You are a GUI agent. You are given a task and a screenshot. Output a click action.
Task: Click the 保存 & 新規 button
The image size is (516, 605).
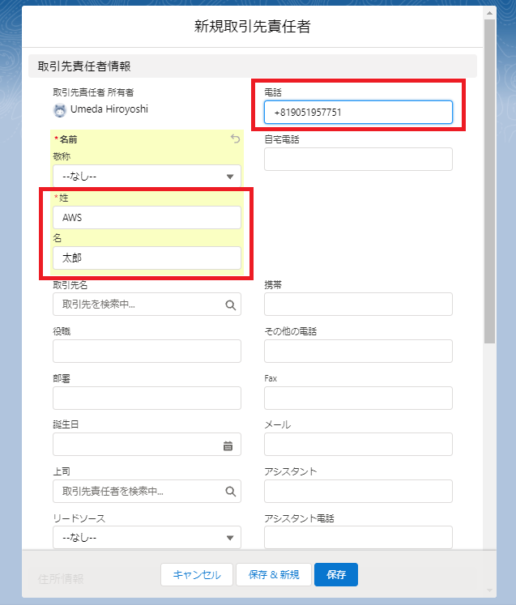[274, 574]
